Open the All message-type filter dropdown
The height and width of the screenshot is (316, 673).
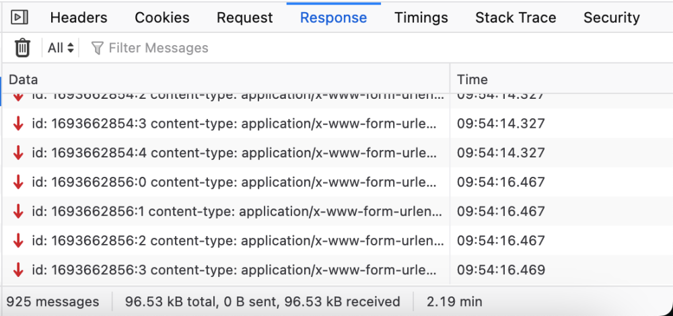pyautogui.click(x=61, y=48)
